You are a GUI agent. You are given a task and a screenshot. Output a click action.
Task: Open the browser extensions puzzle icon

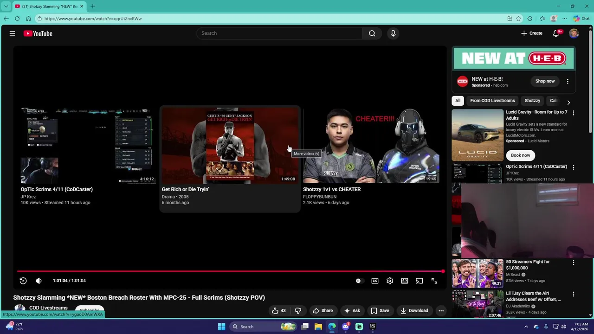click(x=530, y=19)
